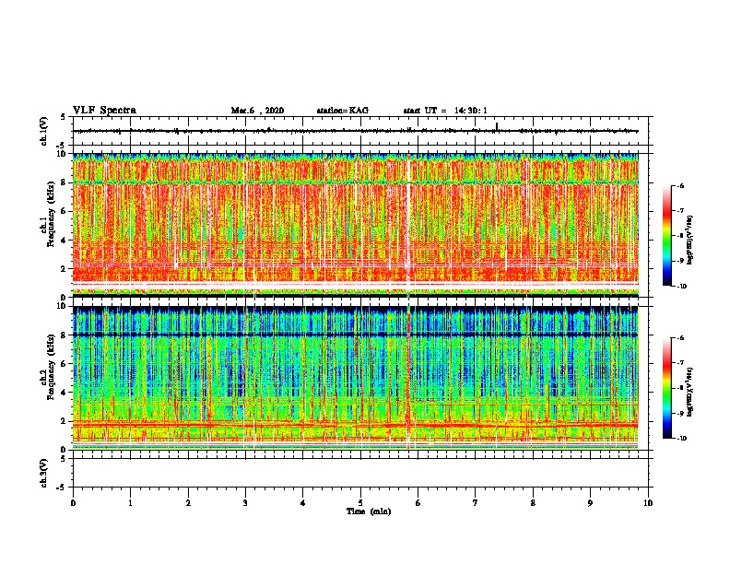This screenshot has width=730, height=564.
Task: Click the "4" kHz tick on ch.1 frequency axis
Action: pos(64,241)
